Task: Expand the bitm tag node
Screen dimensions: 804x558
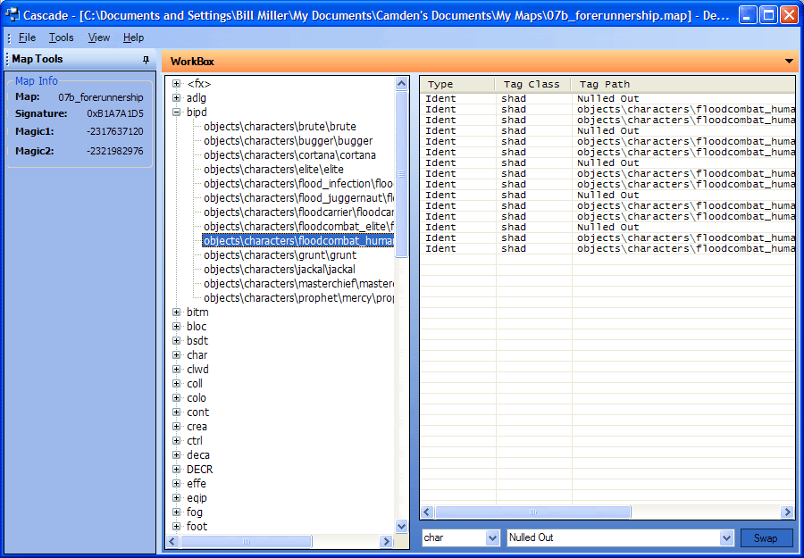Action: [176, 312]
